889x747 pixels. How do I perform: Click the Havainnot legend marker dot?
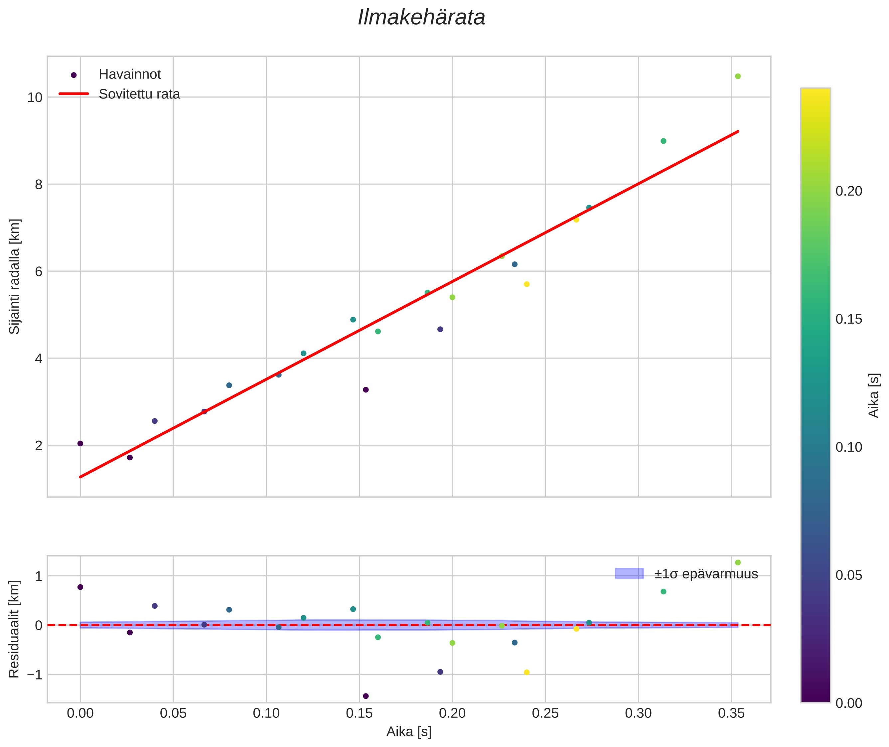tap(74, 75)
